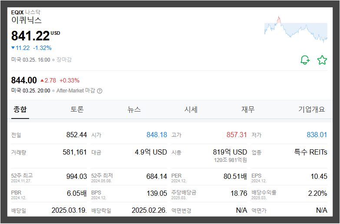Add a price alert with the bell icon
Image resolution: width=340 pixels, height=224 pixels.
click(x=305, y=60)
